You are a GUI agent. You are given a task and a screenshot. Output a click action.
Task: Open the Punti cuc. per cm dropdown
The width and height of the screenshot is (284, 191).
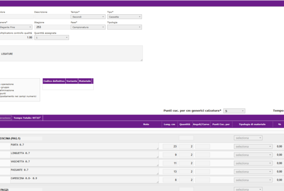pyautogui.click(x=234, y=111)
